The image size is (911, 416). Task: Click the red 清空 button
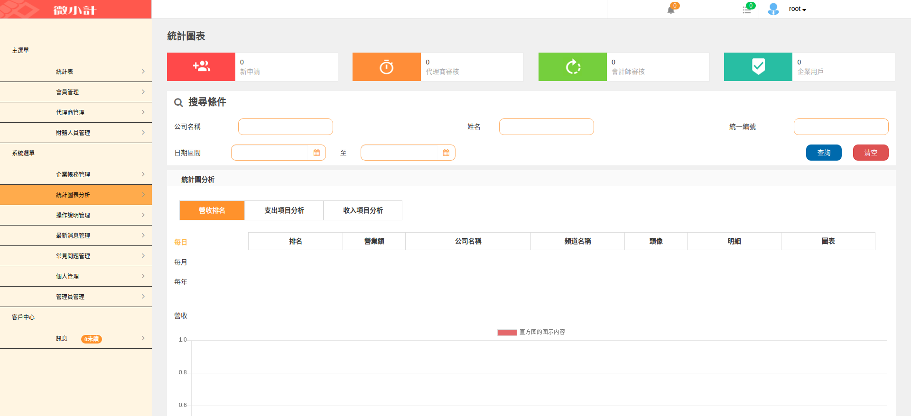[871, 153]
